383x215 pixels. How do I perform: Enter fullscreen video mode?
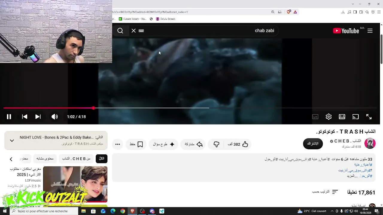pos(369,117)
